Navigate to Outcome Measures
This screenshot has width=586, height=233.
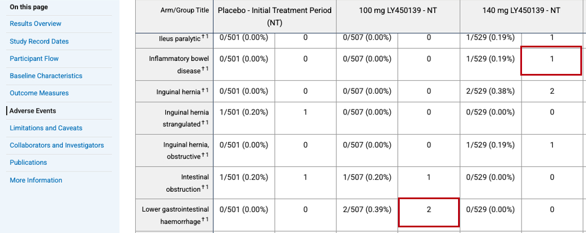click(39, 93)
